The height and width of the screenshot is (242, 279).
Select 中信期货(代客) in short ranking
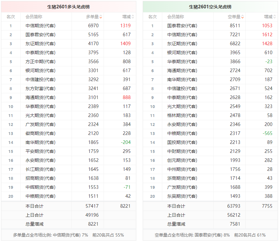pyautogui.click(x=182, y=35)
